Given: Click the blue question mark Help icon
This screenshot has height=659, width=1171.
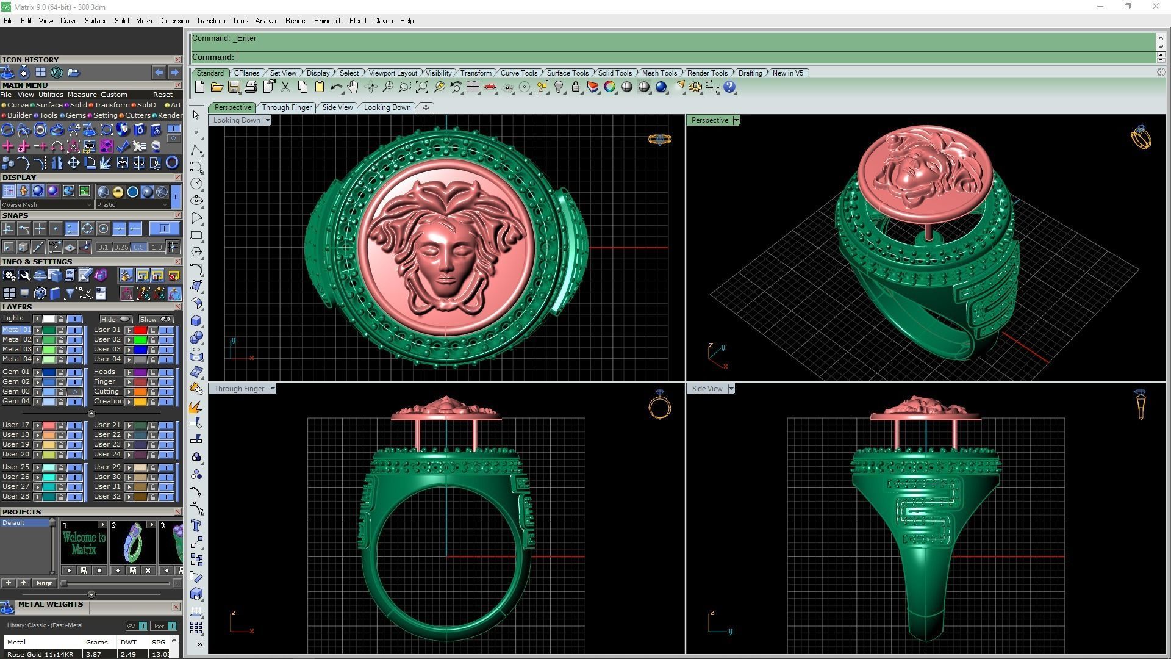Looking at the screenshot, I should (729, 87).
